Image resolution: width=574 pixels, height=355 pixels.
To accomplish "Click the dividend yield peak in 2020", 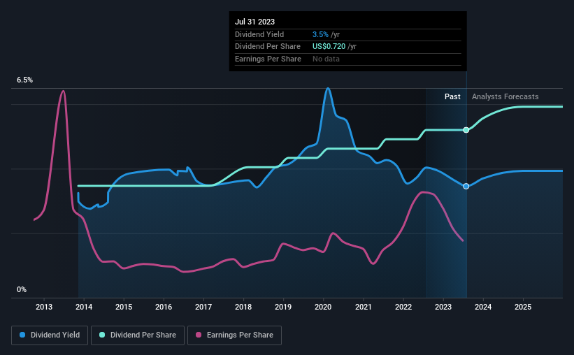I will click(328, 88).
